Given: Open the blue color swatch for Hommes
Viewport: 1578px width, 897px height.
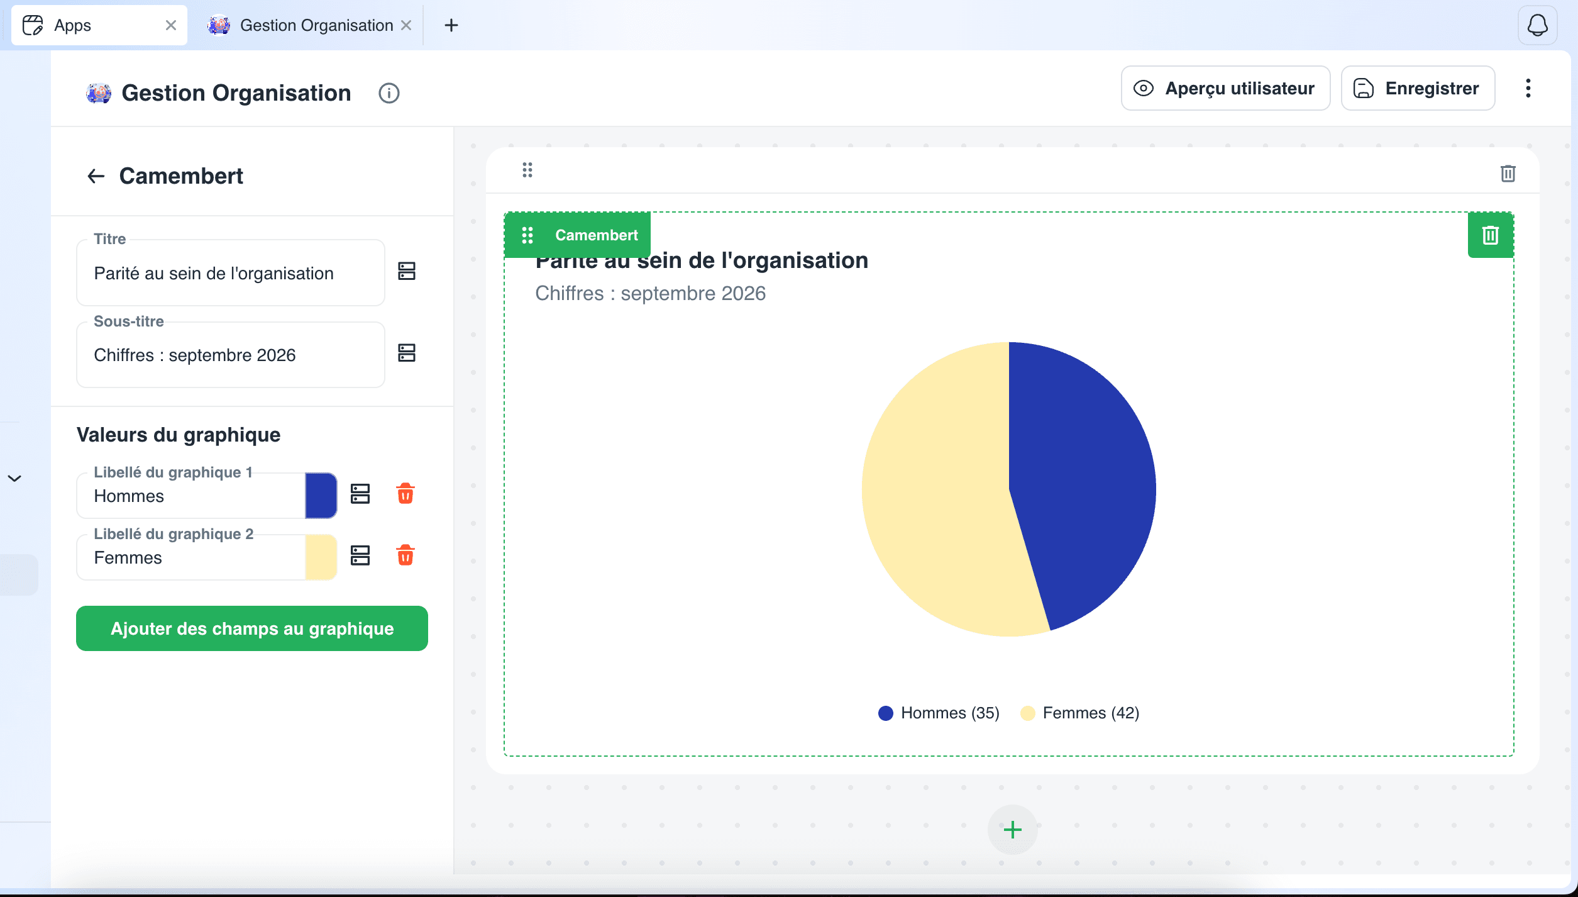Looking at the screenshot, I should (x=321, y=496).
